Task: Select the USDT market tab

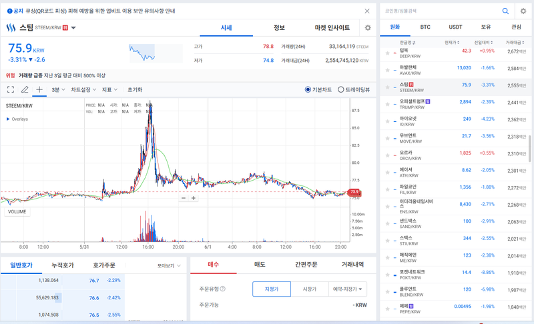Action: (x=455, y=27)
